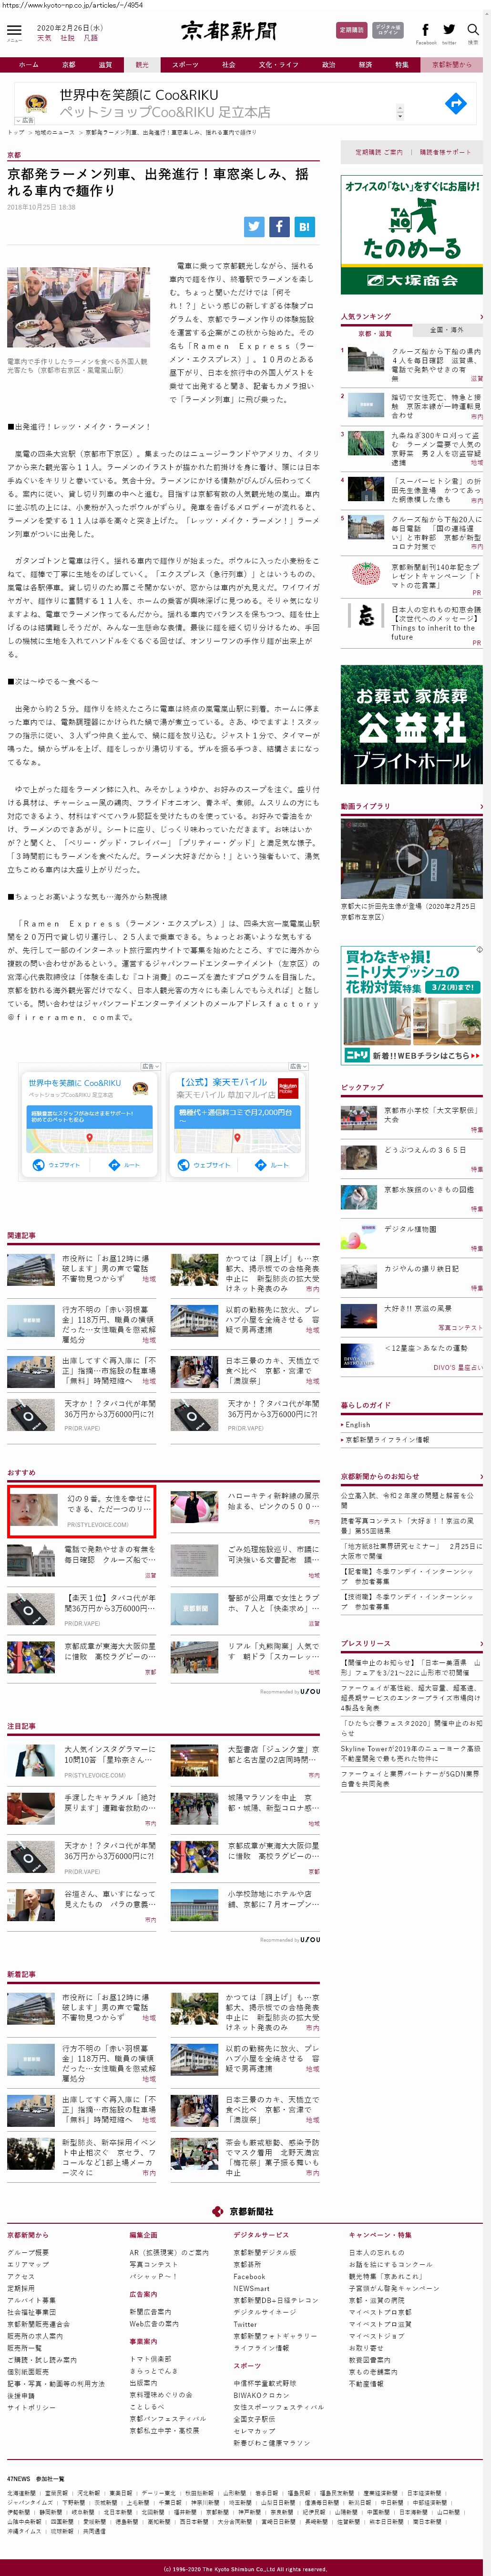This screenshot has width=491, height=2576.
Task: Select the 京都・滋賀 ranking tab
Action: coord(375,333)
